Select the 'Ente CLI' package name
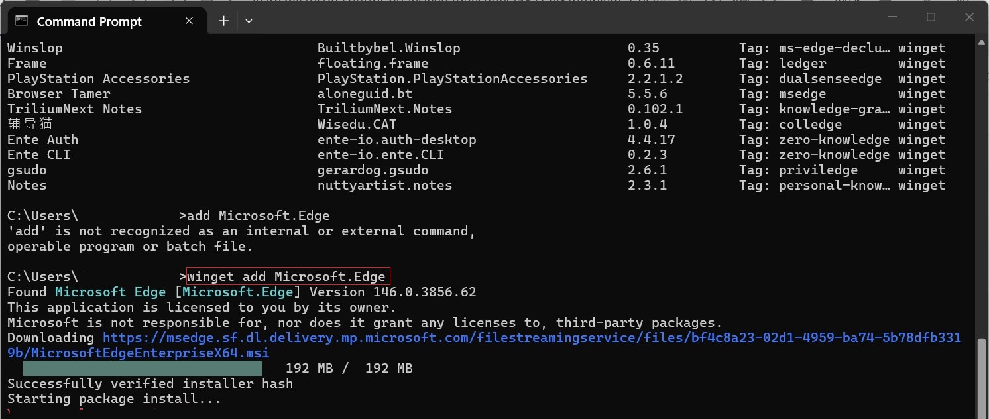Image resolution: width=989 pixels, height=419 pixels. tap(39, 155)
